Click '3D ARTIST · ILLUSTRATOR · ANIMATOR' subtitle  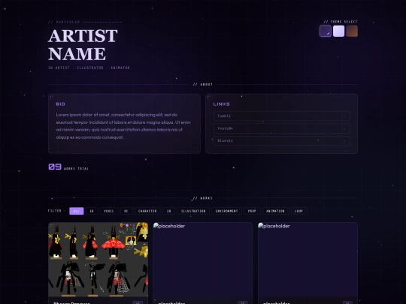click(x=89, y=68)
